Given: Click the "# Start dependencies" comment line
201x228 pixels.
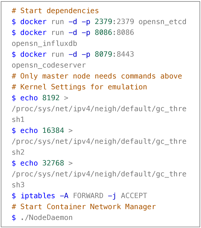Looking at the screenshot, I should click(x=55, y=11).
